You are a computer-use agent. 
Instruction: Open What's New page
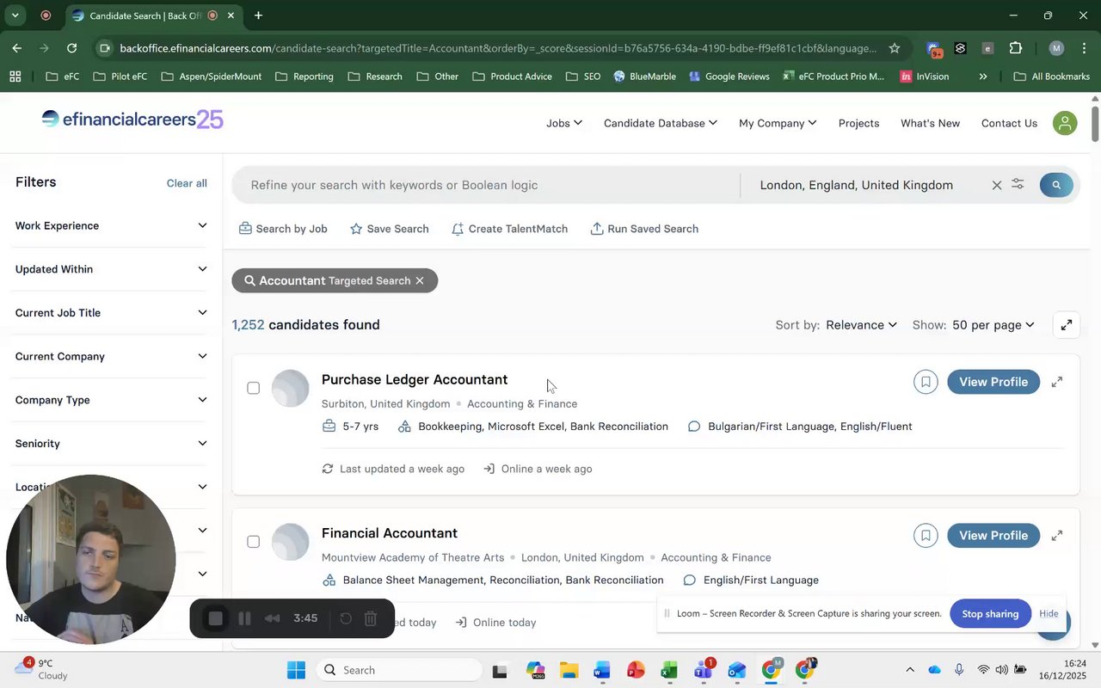[x=930, y=123]
